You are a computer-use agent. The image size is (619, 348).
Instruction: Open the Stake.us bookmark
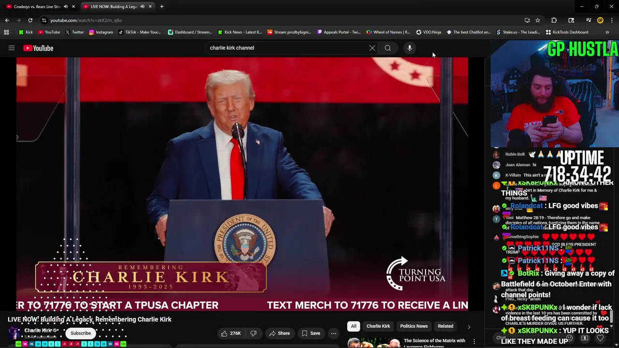coord(518,32)
